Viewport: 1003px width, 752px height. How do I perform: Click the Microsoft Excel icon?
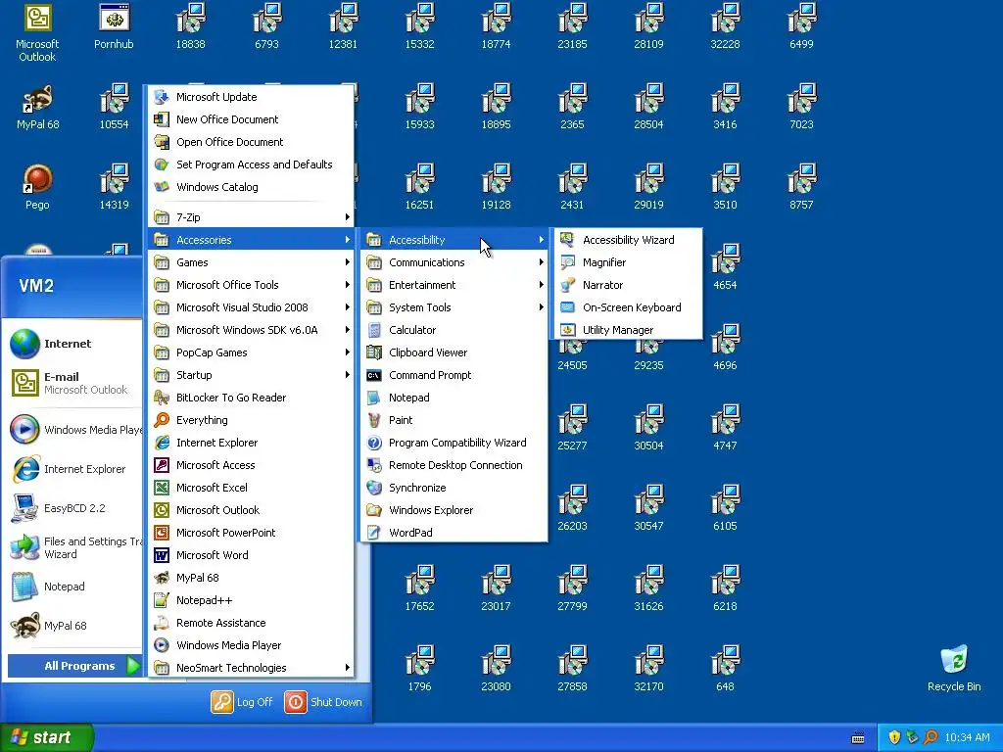click(162, 488)
